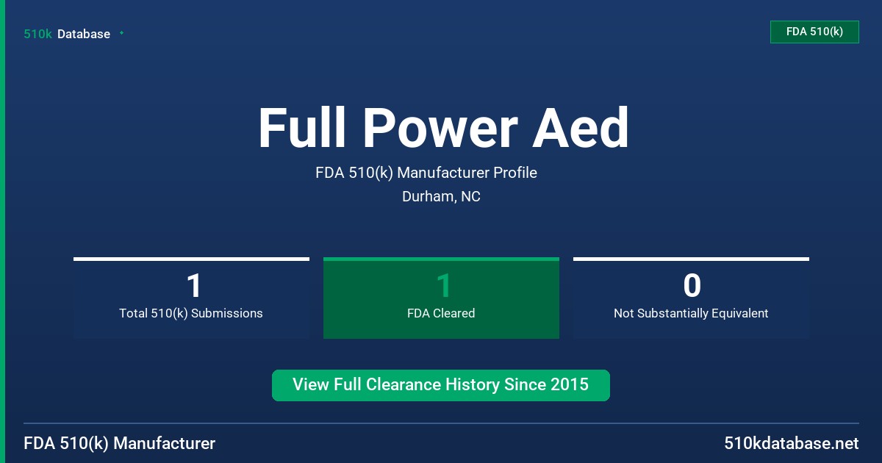Viewport: 882px width, 463px height.
Task: Select the Not Substantially Equivalent card
Action: point(691,298)
